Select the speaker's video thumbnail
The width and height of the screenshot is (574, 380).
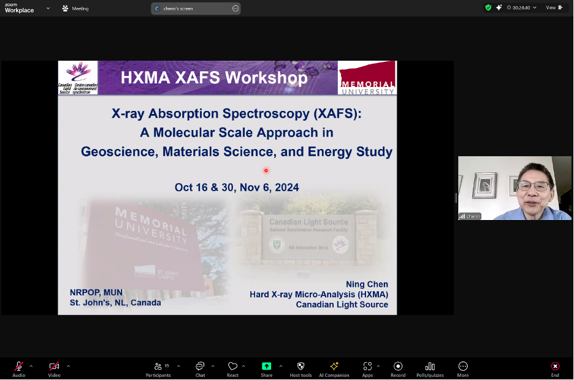pyautogui.click(x=515, y=188)
